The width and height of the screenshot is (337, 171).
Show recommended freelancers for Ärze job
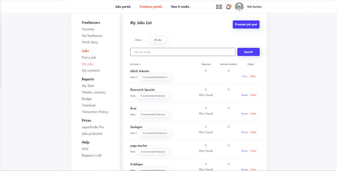pos(154,114)
